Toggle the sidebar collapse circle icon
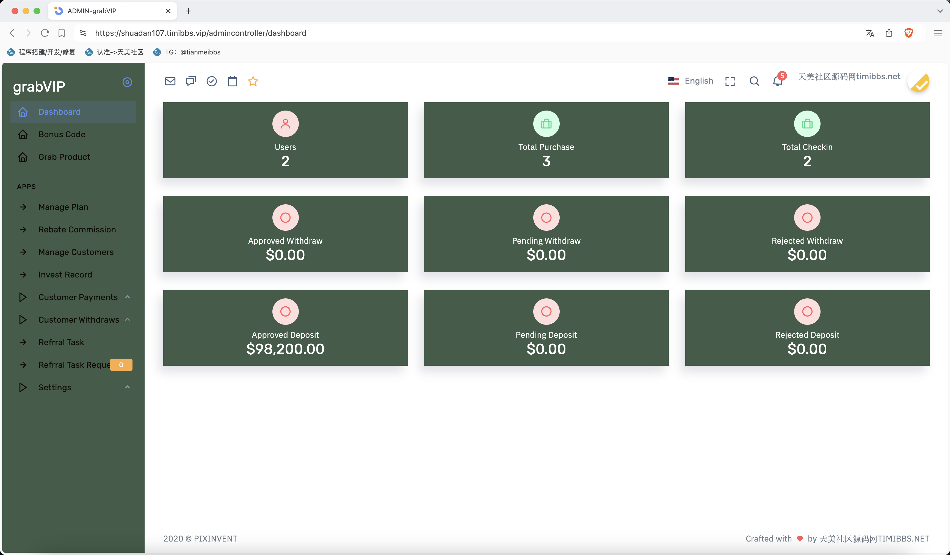This screenshot has width=950, height=555. 128,82
